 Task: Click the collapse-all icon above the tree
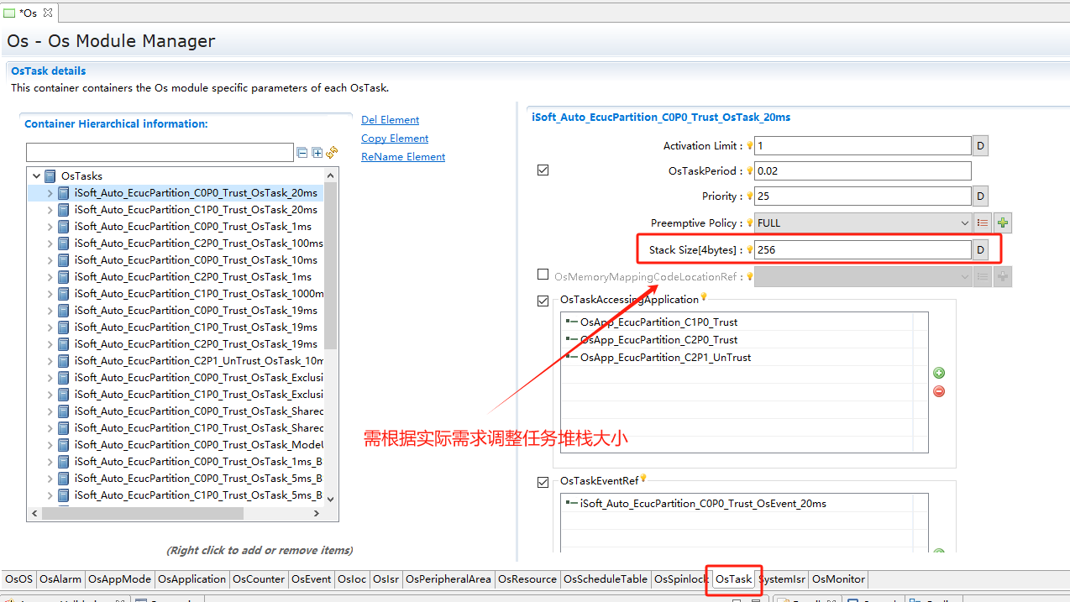coord(302,153)
